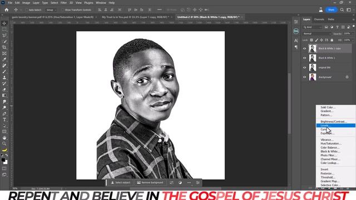Select the History Brush tool
The width and height of the screenshot is (356, 200).
coord(4,83)
